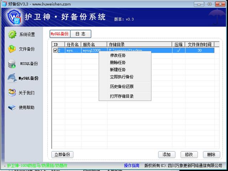Click the 版本: v3.3 version text
Viewport: 228px width, 171px height.
pos(124,19)
